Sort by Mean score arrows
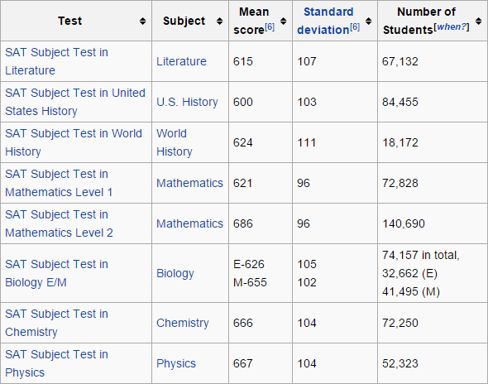Viewport: 488px width, 384px height. [x=283, y=22]
